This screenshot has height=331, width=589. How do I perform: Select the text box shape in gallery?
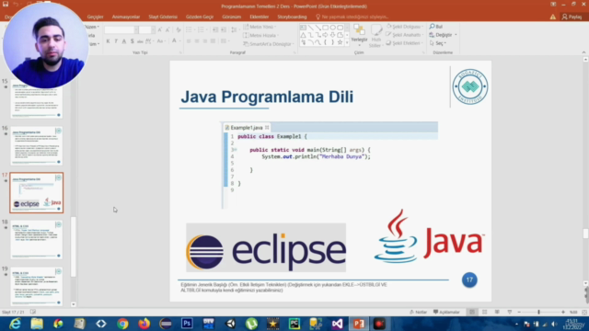(303, 28)
